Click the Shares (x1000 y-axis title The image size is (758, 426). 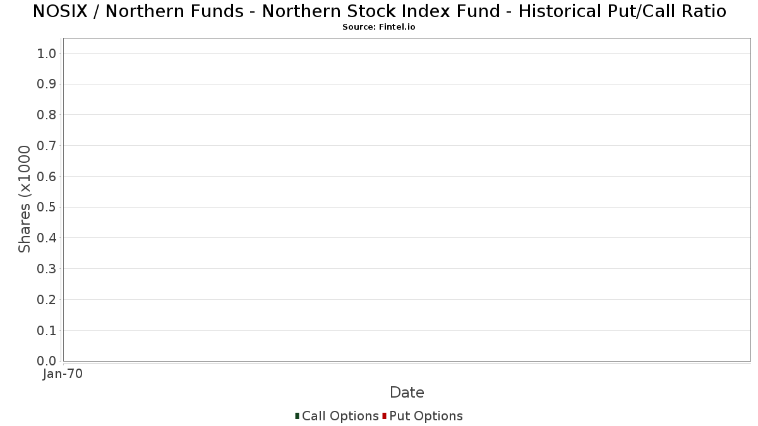[x=25, y=199]
